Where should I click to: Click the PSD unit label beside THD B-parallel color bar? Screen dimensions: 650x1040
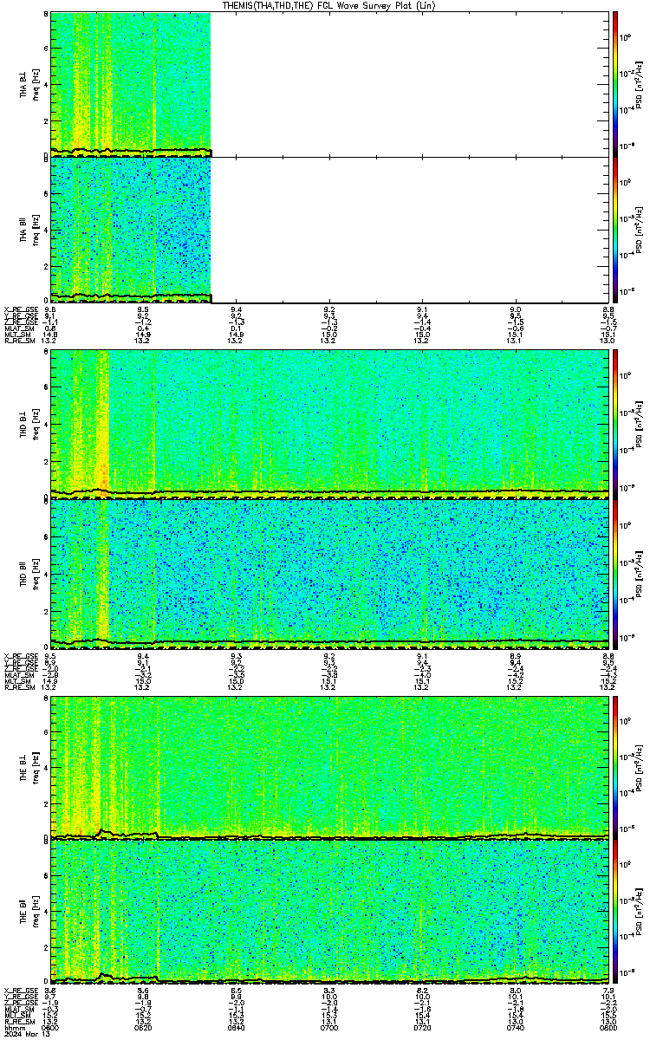click(640, 573)
